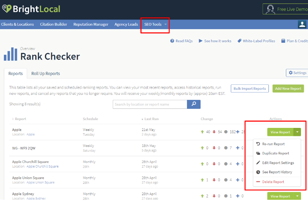The height and width of the screenshot is (206, 308).
Task: Click Add New Report button
Action: (x=288, y=89)
